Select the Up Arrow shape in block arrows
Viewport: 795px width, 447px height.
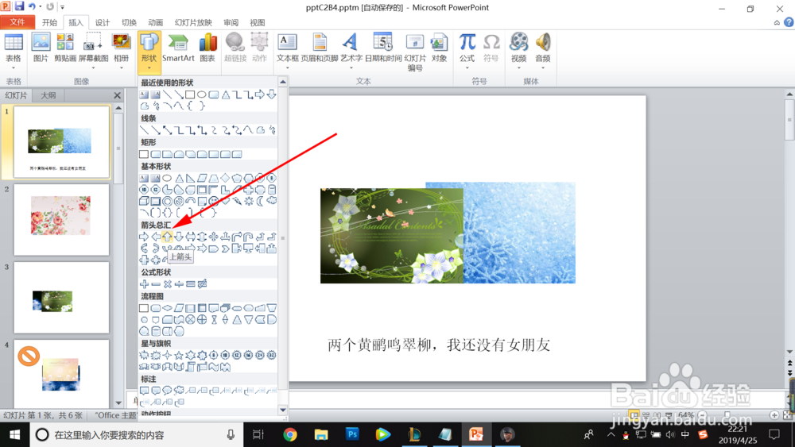(x=167, y=237)
